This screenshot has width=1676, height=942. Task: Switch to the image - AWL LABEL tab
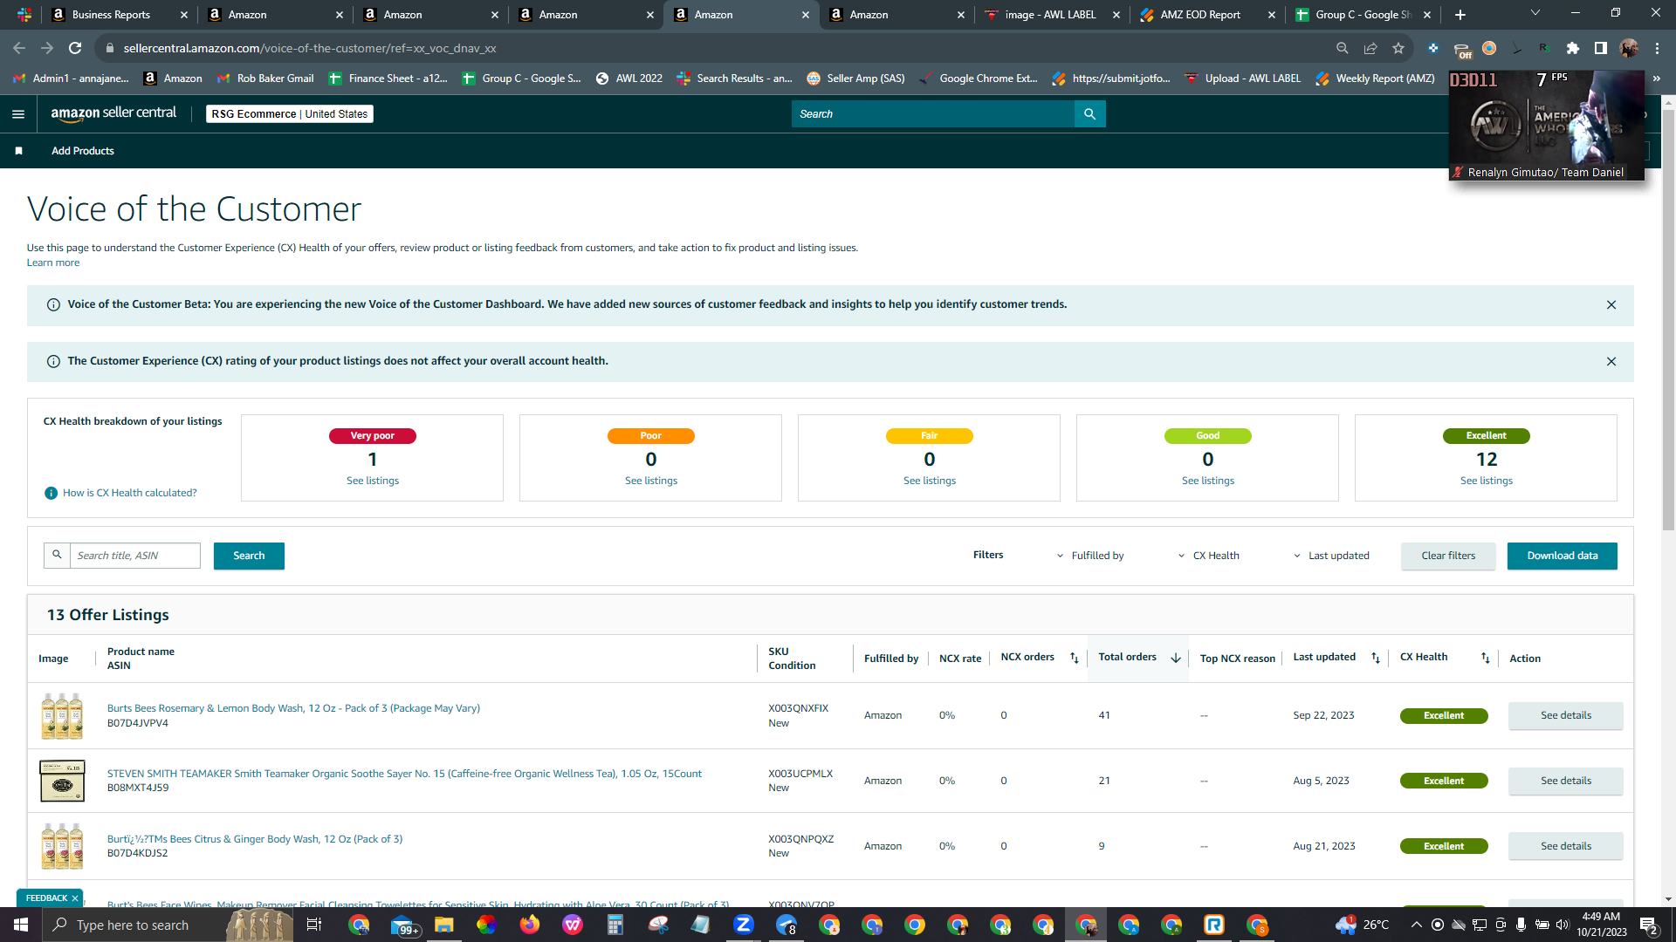click(1051, 15)
